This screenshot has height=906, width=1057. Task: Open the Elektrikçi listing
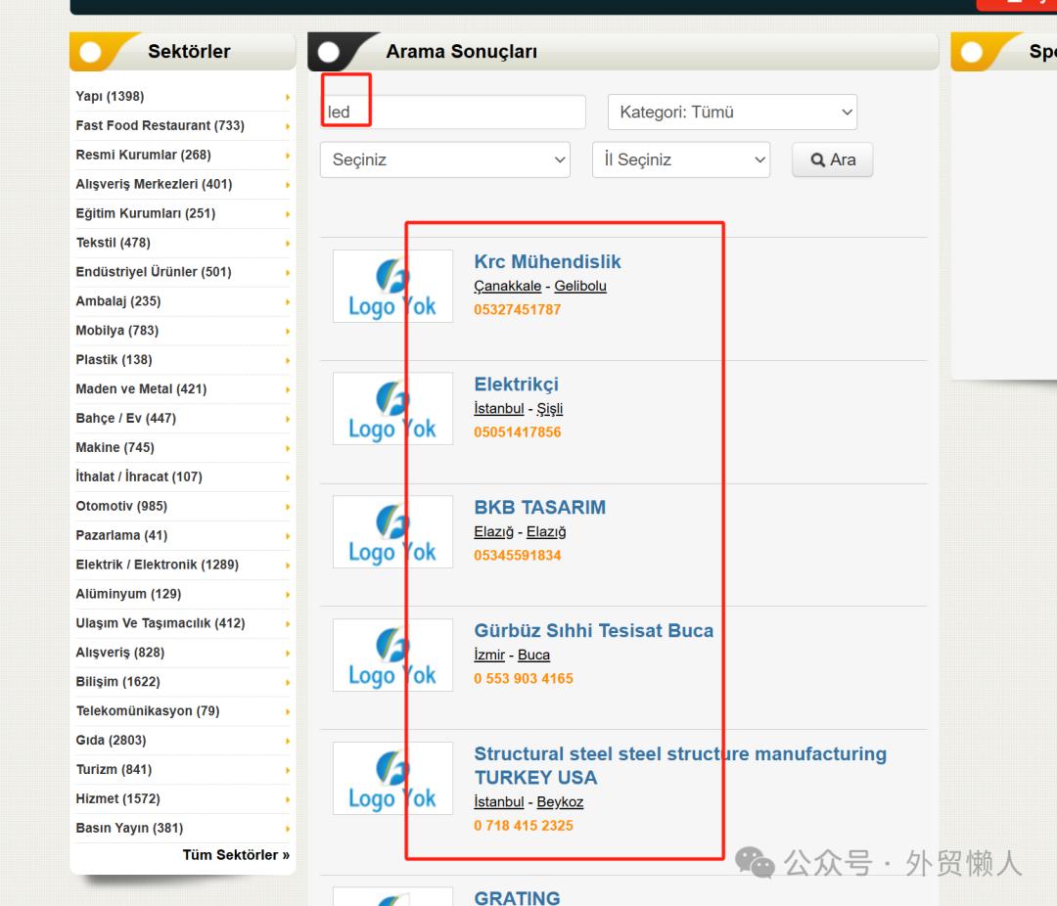pyautogui.click(x=517, y=385)
